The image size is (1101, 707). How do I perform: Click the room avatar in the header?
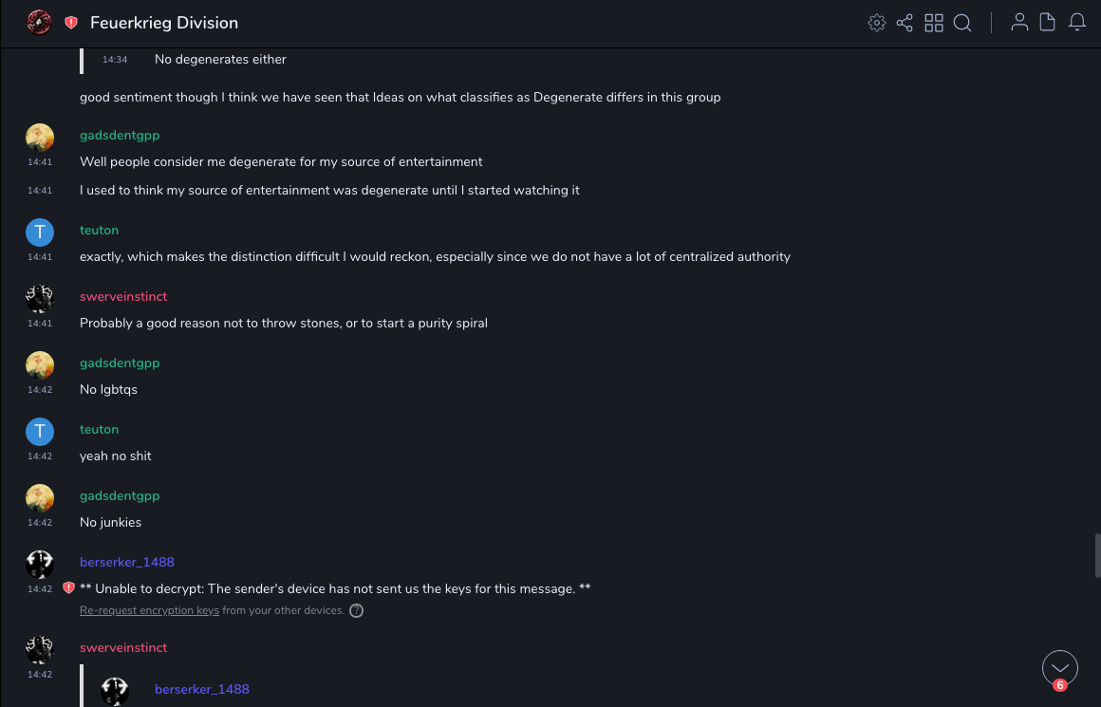39,23
